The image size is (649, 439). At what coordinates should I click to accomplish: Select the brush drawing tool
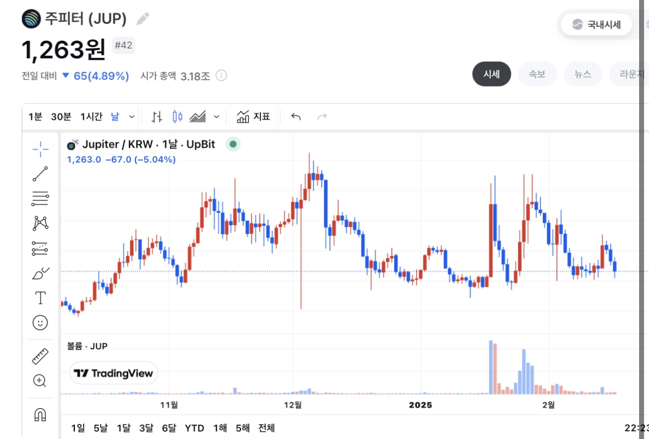coord(40,273)
